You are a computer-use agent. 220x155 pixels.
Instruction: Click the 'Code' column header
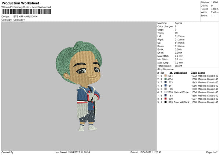click(194, 73)
